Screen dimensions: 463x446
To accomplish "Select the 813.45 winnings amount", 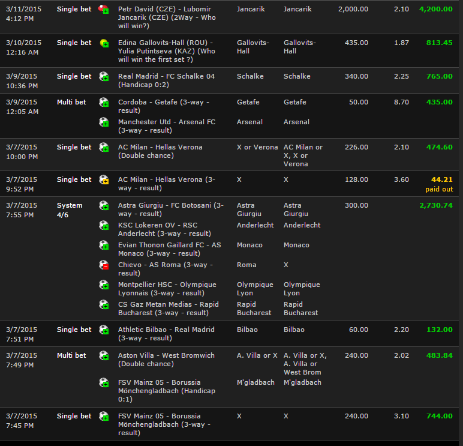I will pyautogui.click(x=440, y=43).
